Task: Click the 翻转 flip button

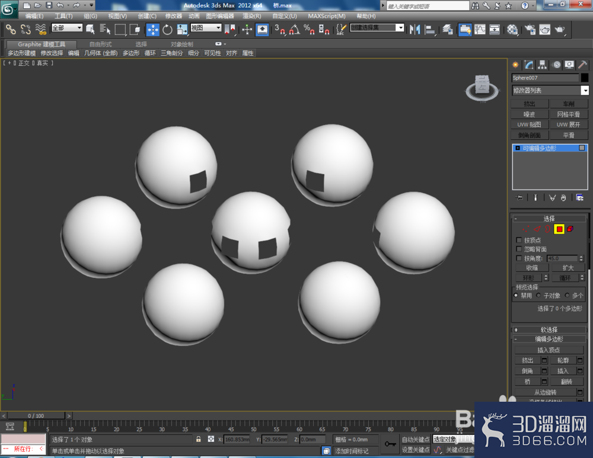Action: tap(566, 382)
